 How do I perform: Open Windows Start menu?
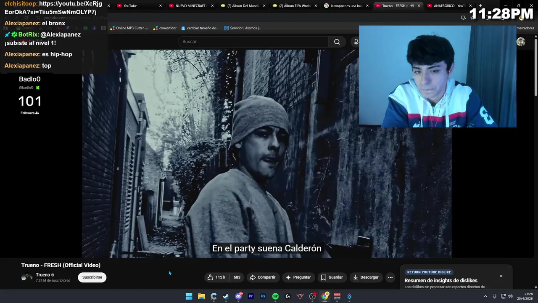189,296
